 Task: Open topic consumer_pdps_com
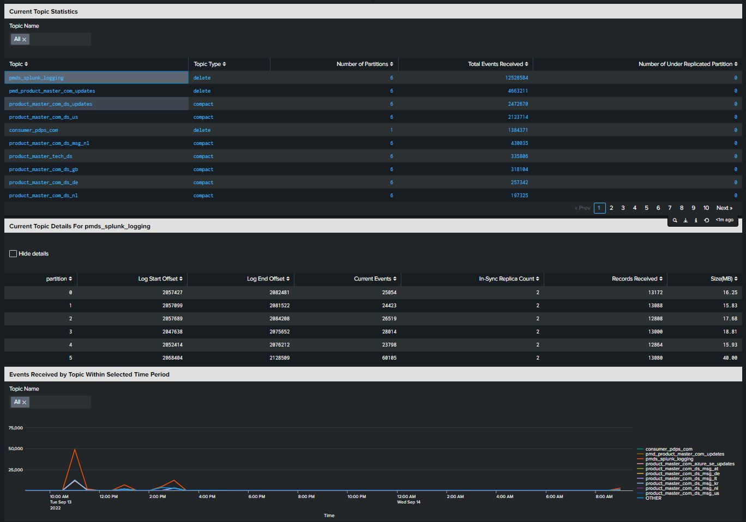tap(33, 130)
